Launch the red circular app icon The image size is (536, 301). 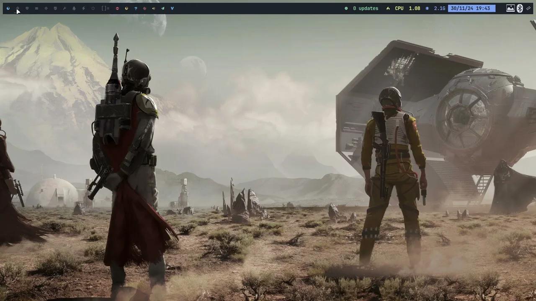[117, 8]
